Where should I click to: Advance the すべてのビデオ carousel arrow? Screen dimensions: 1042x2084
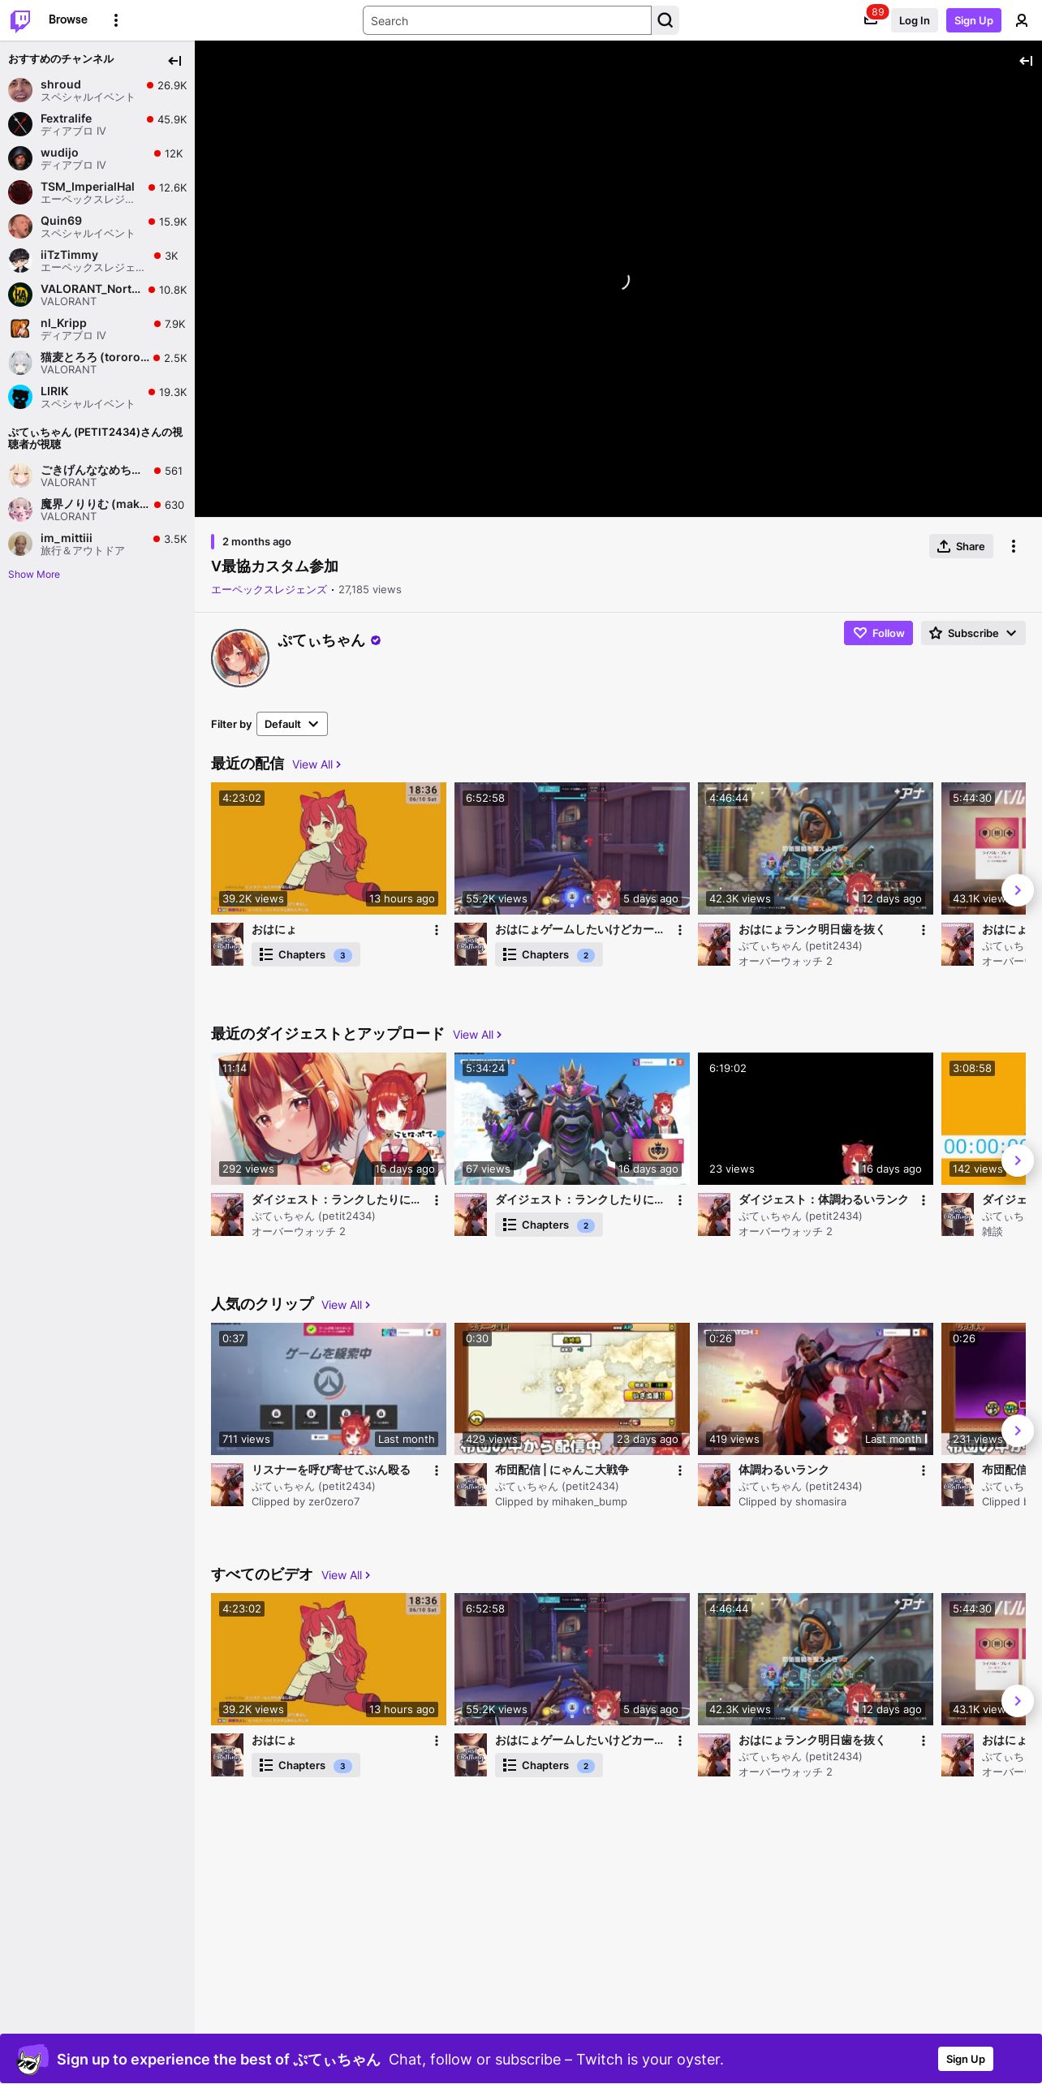(x=1018, y=1701)
